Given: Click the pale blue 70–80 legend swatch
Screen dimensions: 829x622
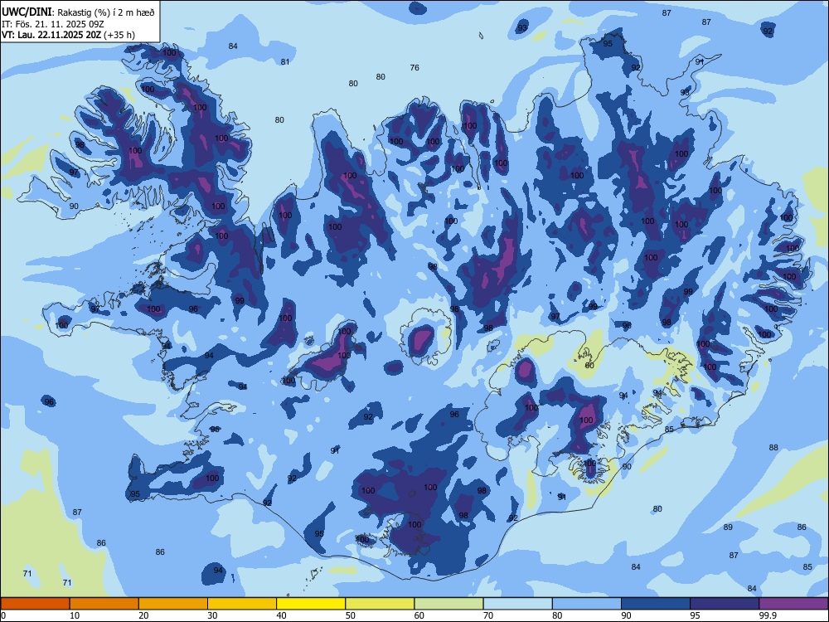Looking at the screenshot, I should point(518,604).
